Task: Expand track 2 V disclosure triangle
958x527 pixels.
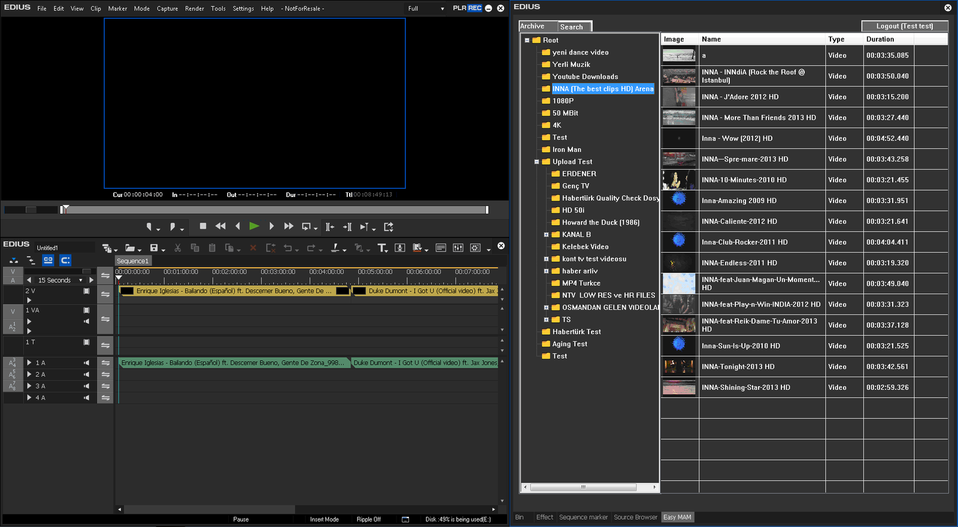Action: (x=29, y=300)
